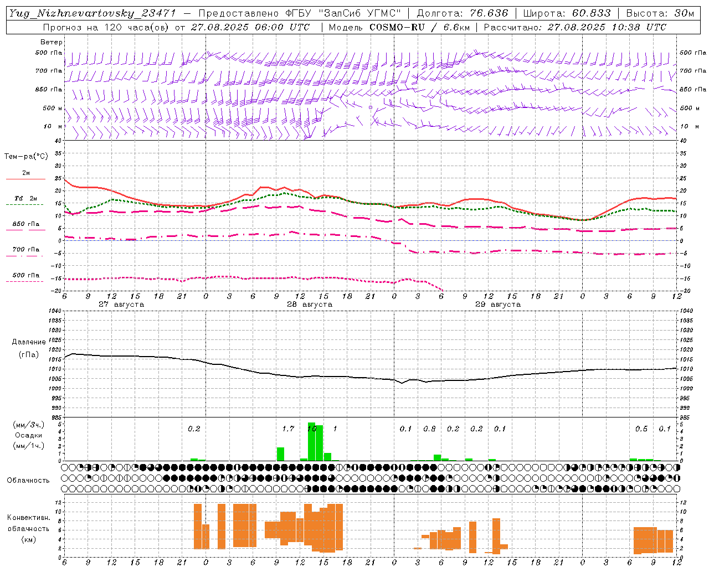The image size is (709, 567).
Task: Click the Осадки panel label
Action: click(x=29, y=435)
